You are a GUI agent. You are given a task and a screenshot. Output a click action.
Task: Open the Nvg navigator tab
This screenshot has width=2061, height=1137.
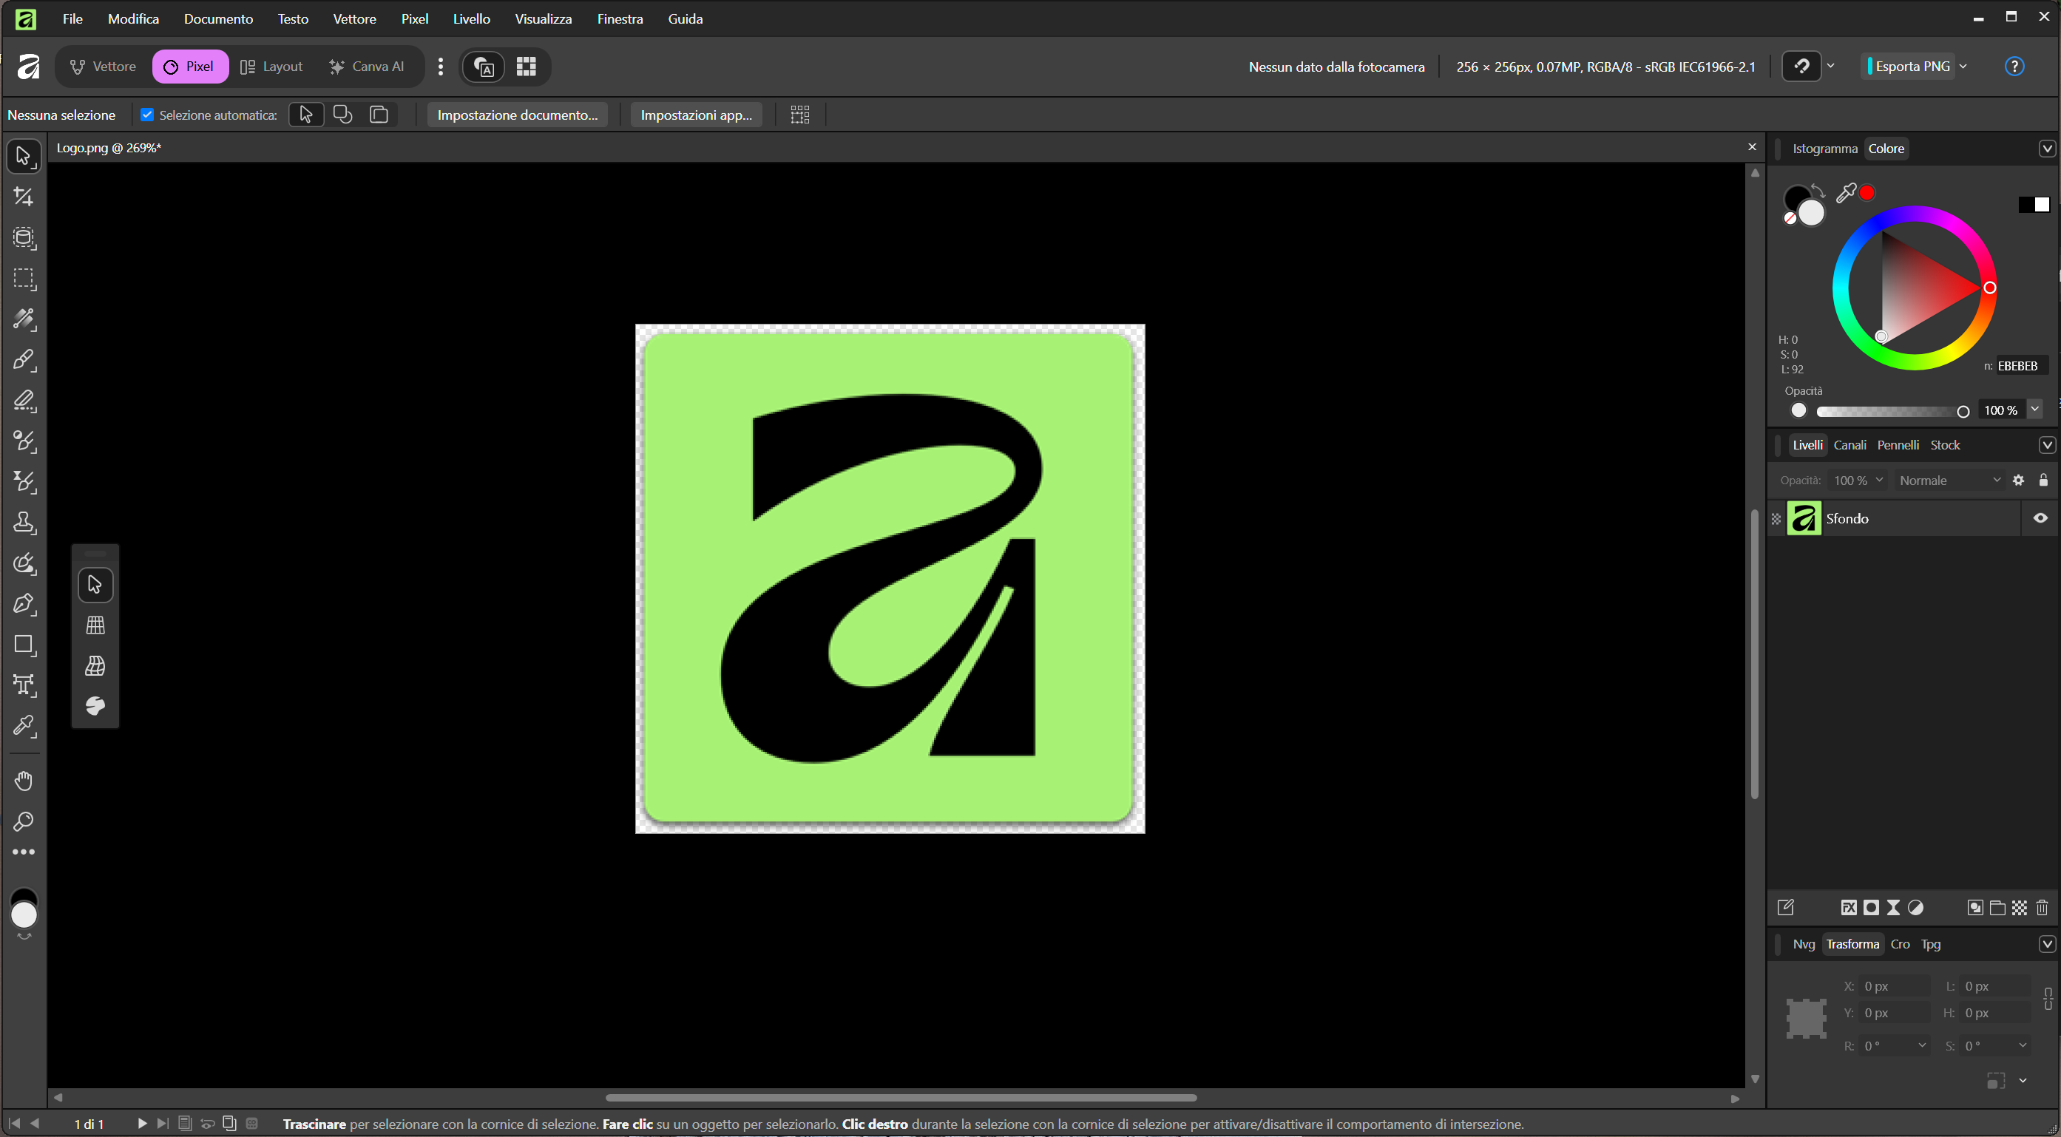coord(1804,944)
